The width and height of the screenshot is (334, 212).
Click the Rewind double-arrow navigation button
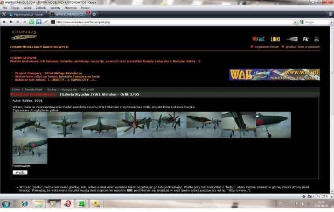4,22
